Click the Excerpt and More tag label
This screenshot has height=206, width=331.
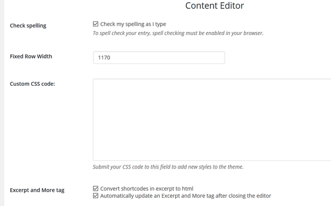click(37, 190)
